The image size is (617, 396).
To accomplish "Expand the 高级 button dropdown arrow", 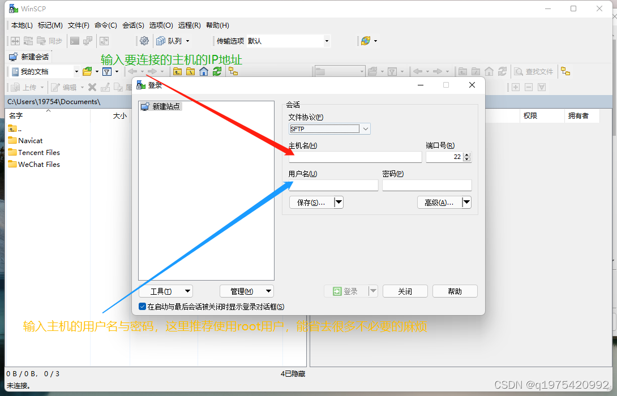I will pyautogui.click(x=466, y=203).
